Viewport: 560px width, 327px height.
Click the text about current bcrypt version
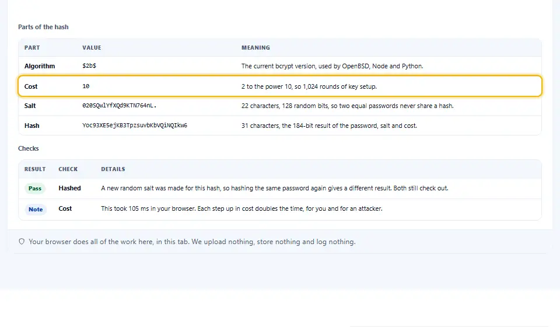point(332,66)
